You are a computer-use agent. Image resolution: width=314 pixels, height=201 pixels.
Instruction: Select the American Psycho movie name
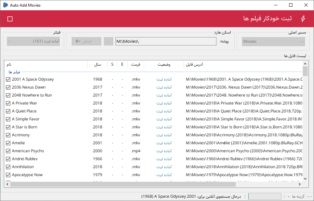(x=28, y=151)
